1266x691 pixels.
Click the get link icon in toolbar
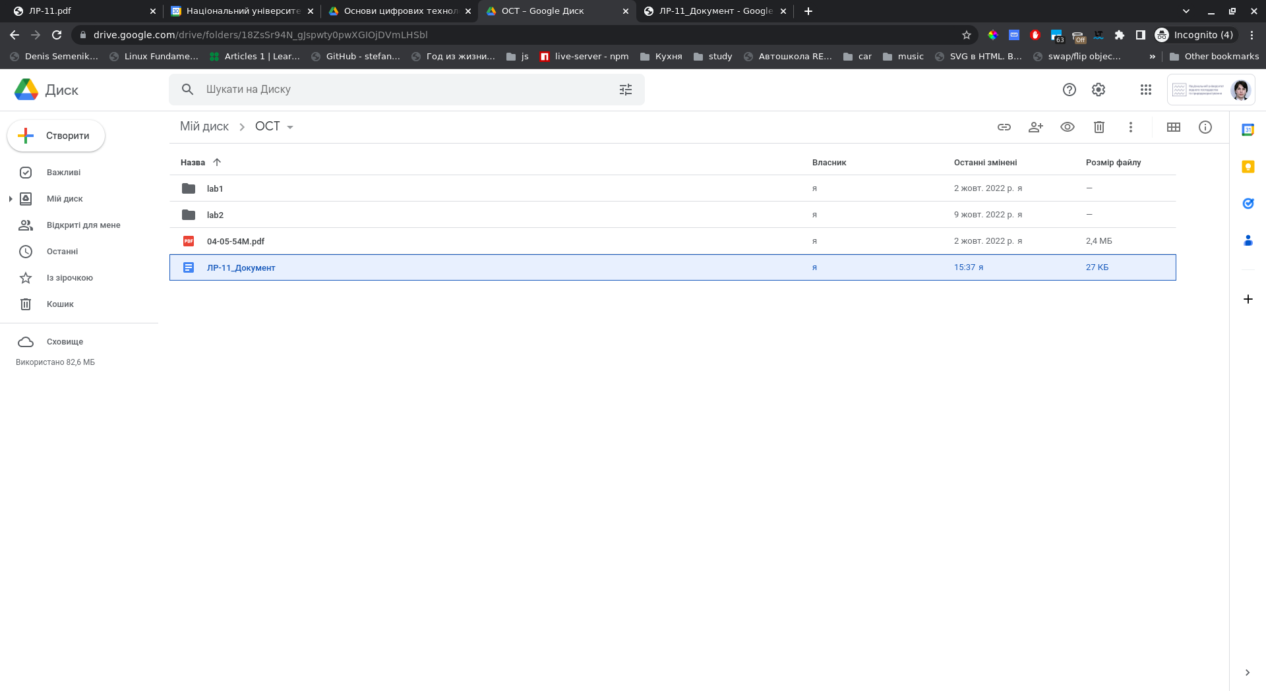pyautogui.click(x=1004, y=127)
